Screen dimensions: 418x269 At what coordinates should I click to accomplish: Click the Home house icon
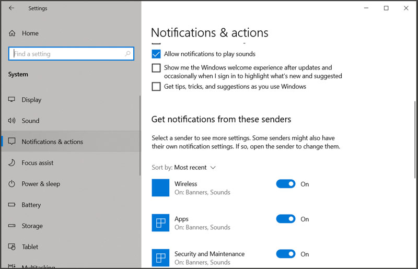(12, 33)
